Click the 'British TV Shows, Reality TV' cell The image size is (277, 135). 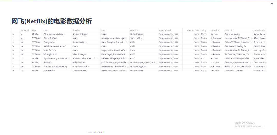[239, 67]
